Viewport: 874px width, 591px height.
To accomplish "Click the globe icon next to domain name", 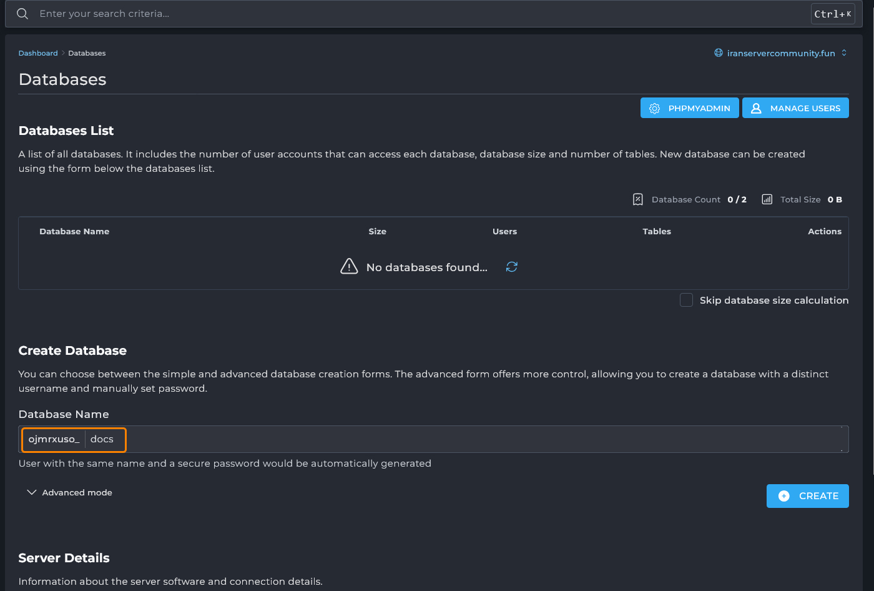I will coord(719,53).
